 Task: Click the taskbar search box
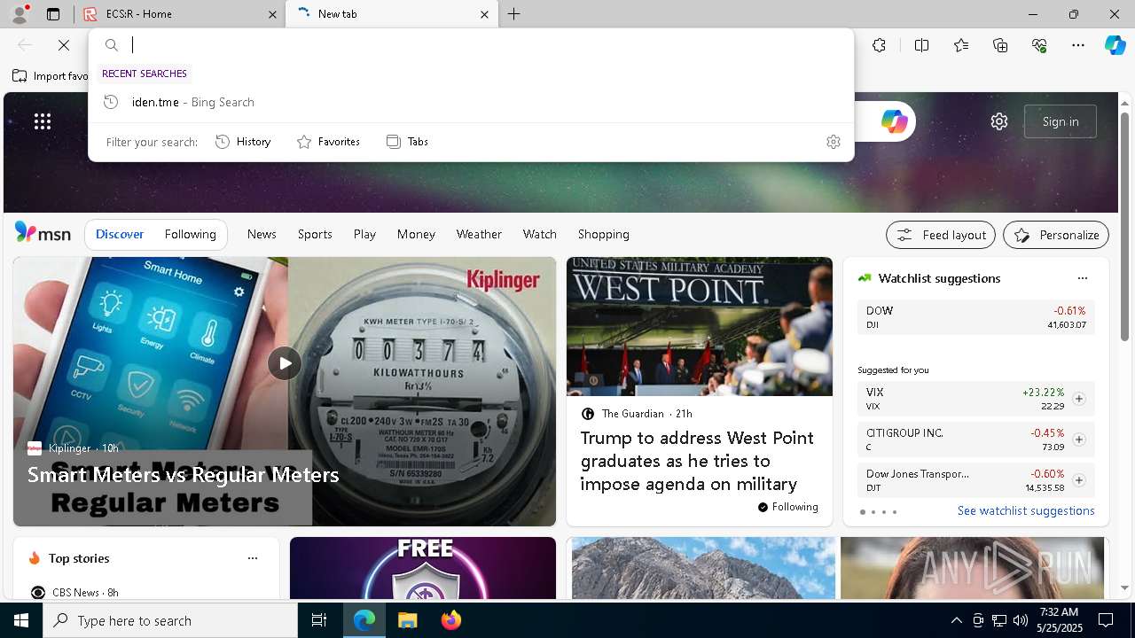(x=170, y=620)
